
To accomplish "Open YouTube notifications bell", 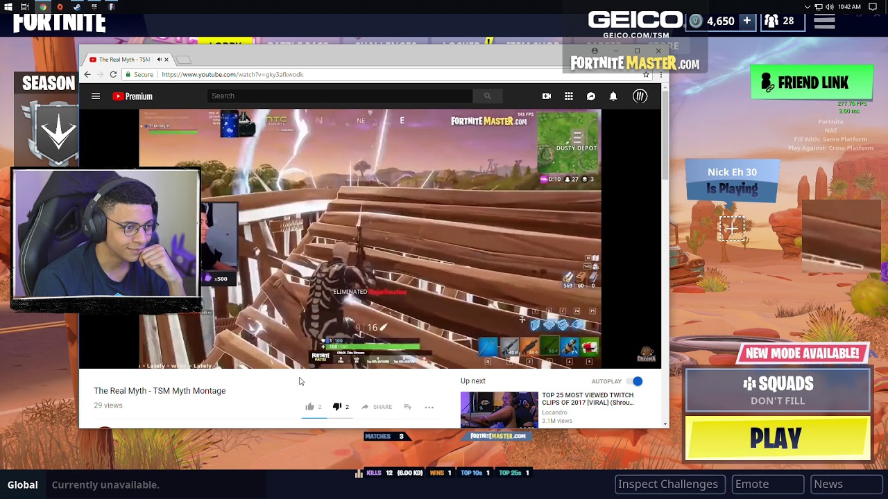I will pyautogui.click(x=613, y=96).
